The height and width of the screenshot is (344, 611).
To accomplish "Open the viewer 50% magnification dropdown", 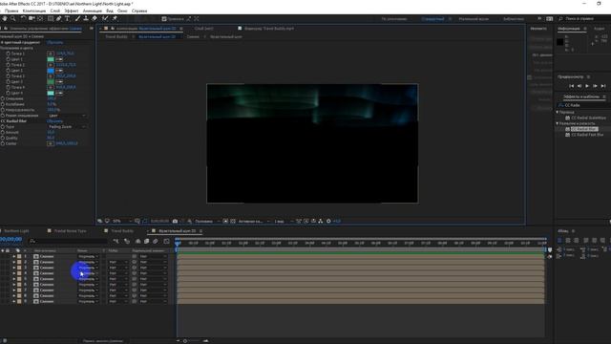I will 121,221.
